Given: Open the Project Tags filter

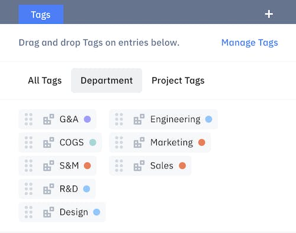Looking at the screenshot, I should [x=178, y=81].
